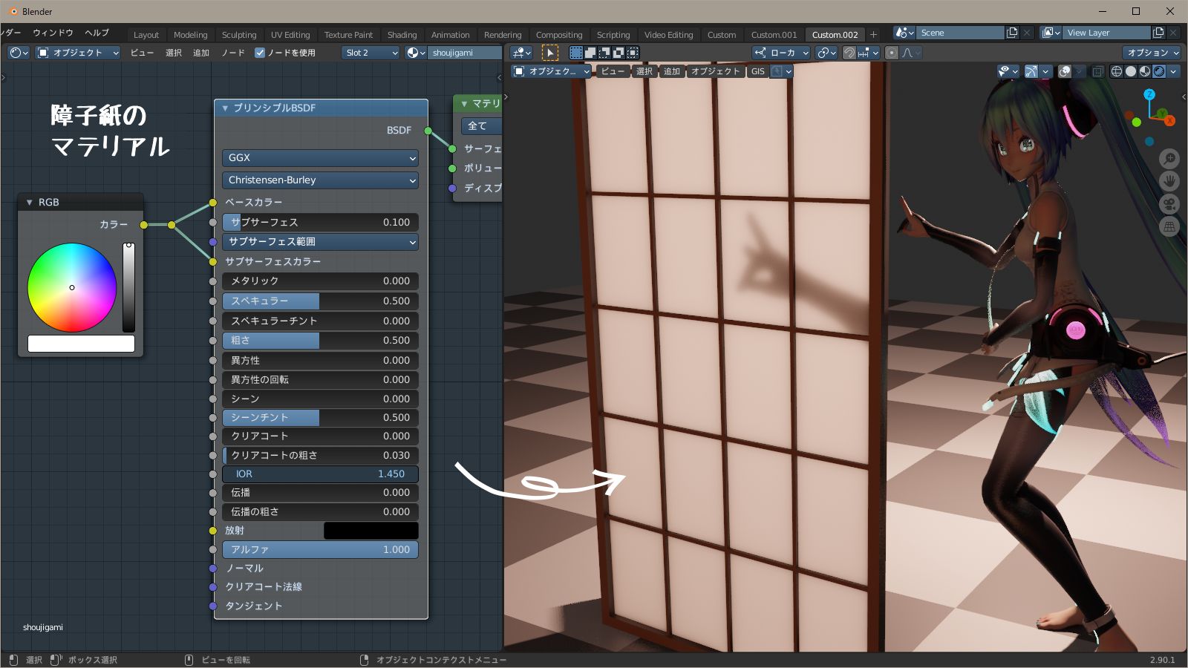Choose the 'invert selection' mode icon
Viewport: 1188px width, 668px height.
[x=619, y=53]
